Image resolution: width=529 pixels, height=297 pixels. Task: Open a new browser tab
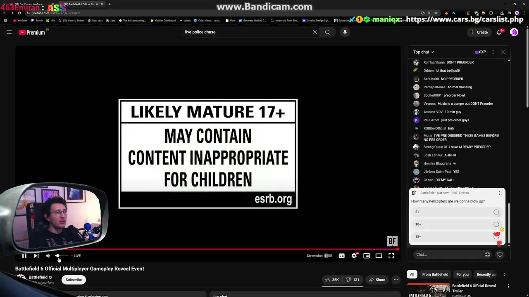[109, 4]
